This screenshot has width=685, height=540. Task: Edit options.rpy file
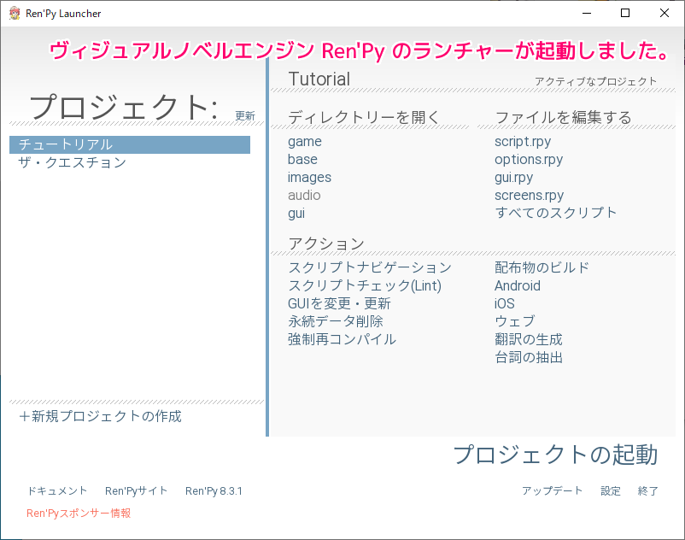(x=529, y=160)
